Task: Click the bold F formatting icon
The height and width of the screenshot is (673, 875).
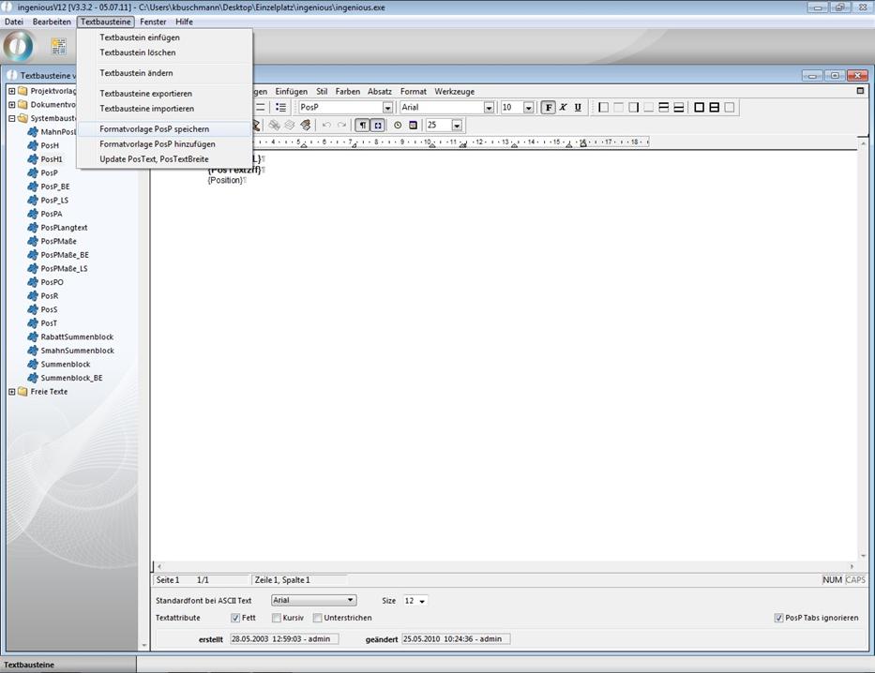Action: tap(549, 108)
